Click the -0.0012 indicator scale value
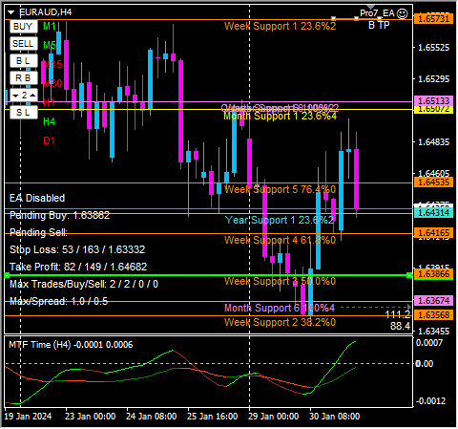The width and height of the screenshot is (458, 429). (x=430, y=401)
